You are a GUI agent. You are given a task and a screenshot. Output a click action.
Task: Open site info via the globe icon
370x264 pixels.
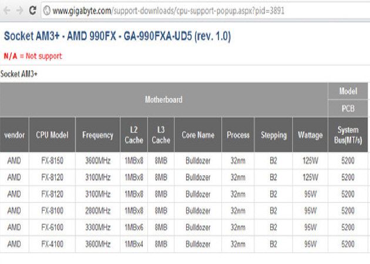coord(46,11)
